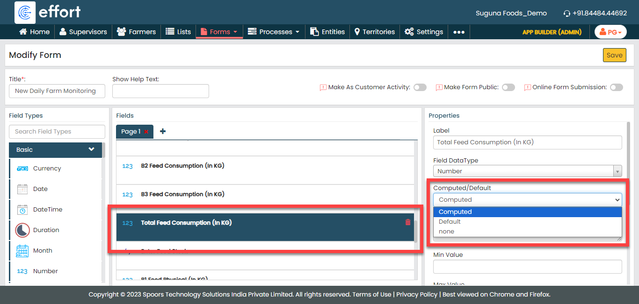Go to the Territories tab
This screenshot has height=304, width=639.
[374, 32]
